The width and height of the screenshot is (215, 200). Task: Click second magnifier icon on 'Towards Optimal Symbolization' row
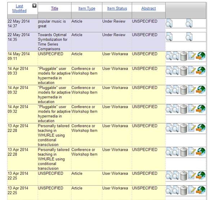click(189, 37)
